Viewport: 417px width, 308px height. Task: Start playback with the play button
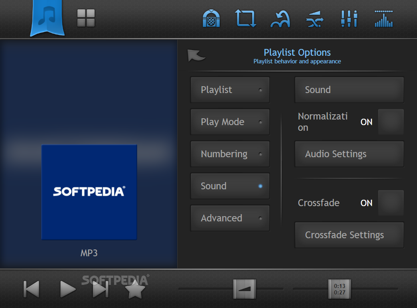click(x=68, y=289)
